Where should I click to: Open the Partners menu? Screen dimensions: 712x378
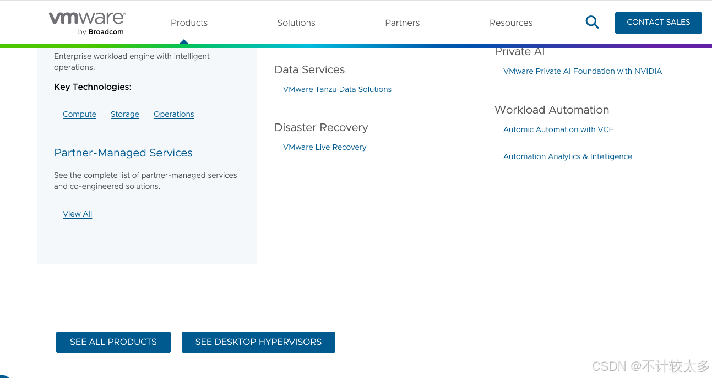(403, 23)
